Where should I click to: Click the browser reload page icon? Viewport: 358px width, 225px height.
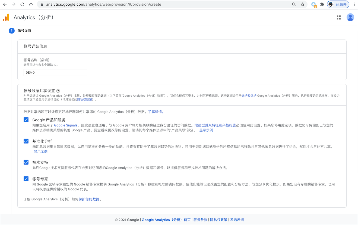pos(22,4)
